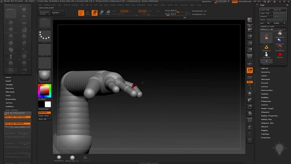
Task: Toggle the orange Local transformations button
Action: click(250, 70)
